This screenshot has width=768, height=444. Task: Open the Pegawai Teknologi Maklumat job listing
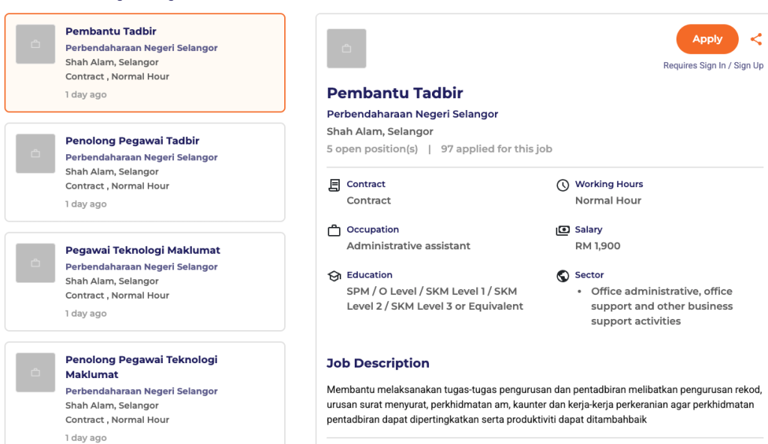142,250
